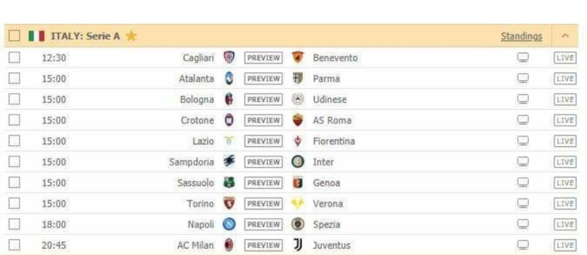Viewport: 587px width, 255px height.
Task: Click the gold star beside Serie A
Action: 131,36
